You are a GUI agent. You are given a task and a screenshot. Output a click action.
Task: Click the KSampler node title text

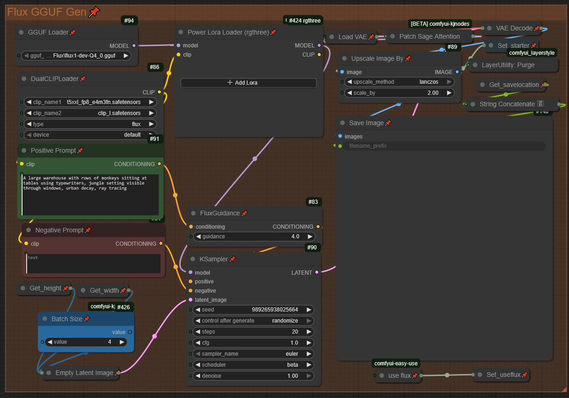(213, 259)
